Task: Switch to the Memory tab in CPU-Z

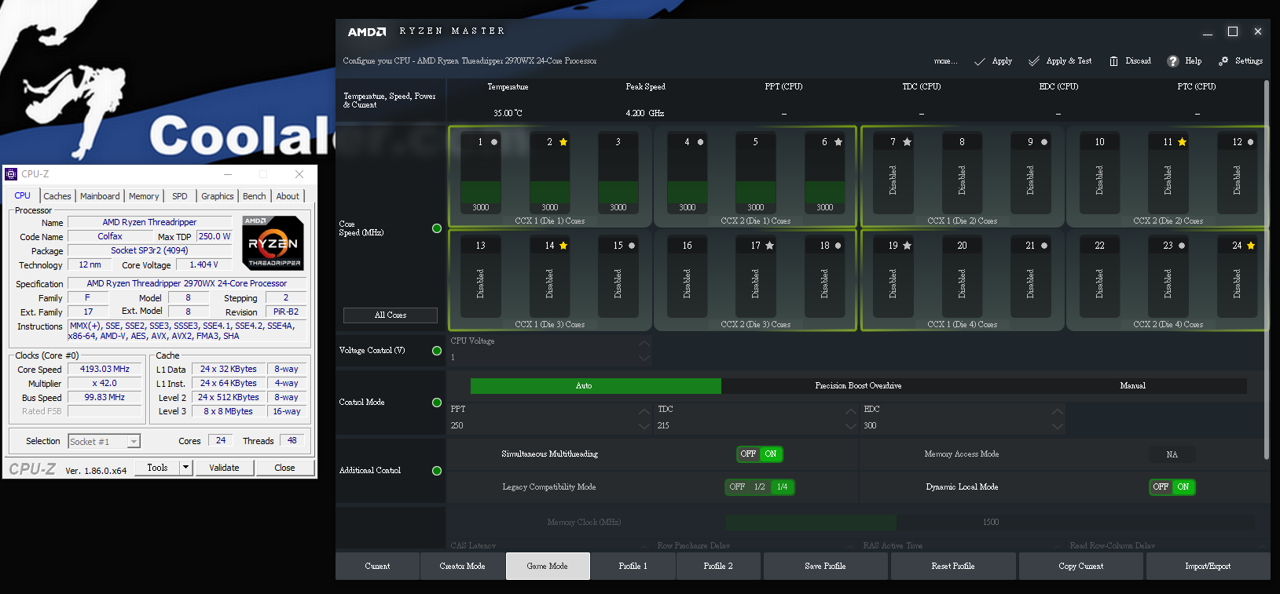Action: 144,196
